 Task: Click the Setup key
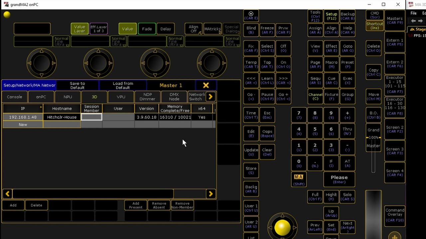(x=331, y=16)
